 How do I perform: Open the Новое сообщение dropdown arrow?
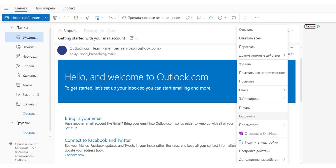tap(46, 18)
